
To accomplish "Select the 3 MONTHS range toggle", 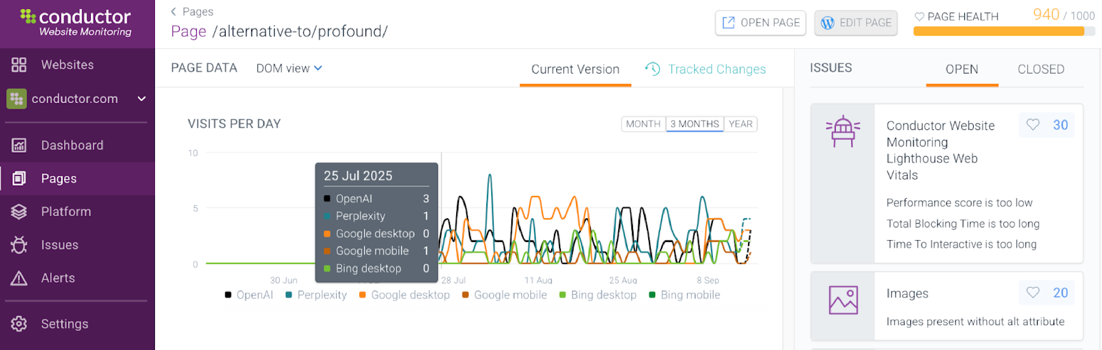I will 695,124.
